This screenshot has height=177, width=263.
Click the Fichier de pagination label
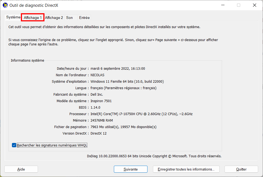coord(72,127)
